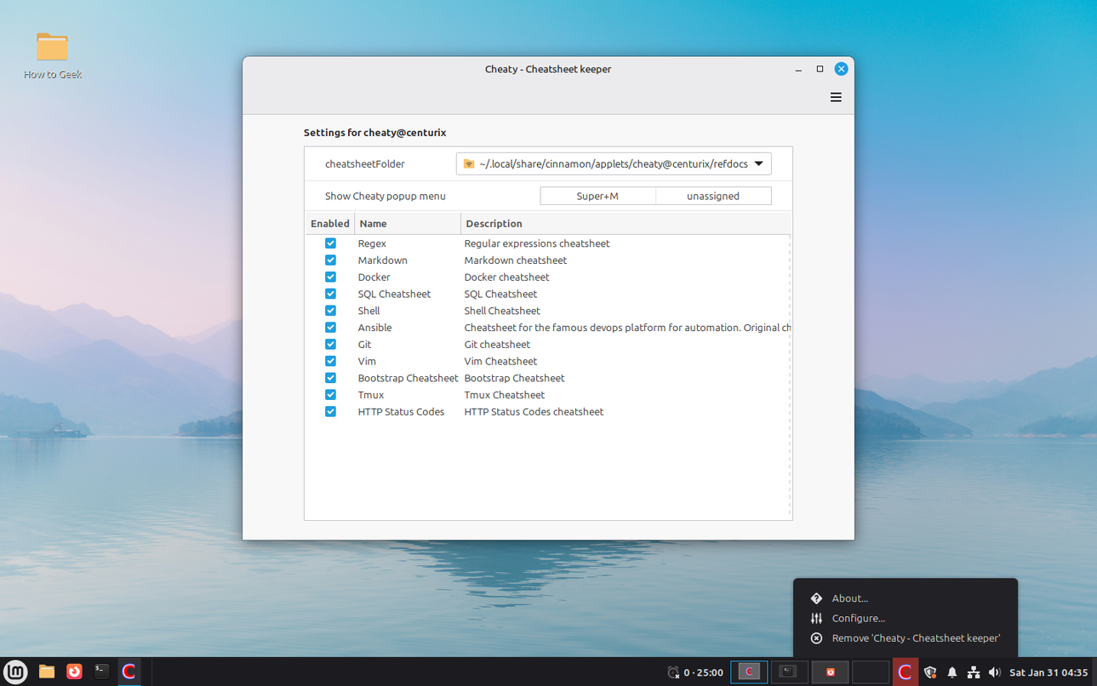This screenshot has height=686, width=1097.
Task: Toggle the Tmux cheatsheet checkbox
Action: (330, 395)
